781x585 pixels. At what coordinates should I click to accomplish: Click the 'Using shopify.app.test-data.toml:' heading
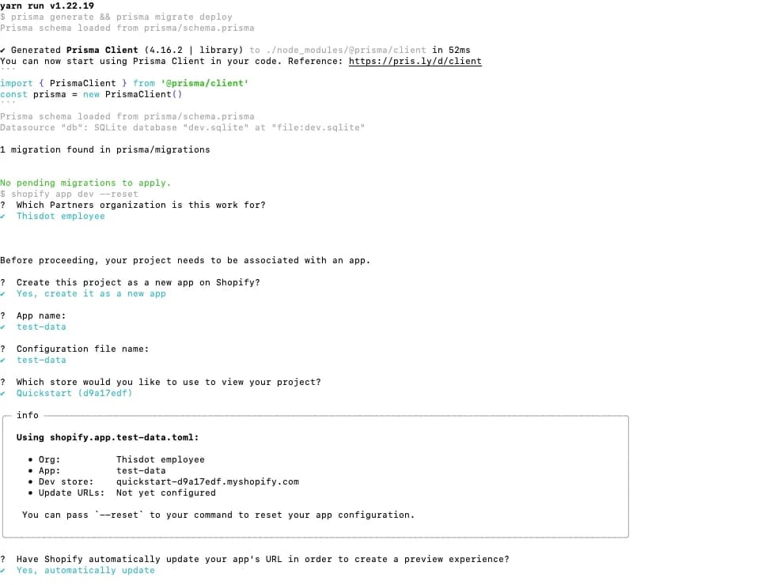108,438
